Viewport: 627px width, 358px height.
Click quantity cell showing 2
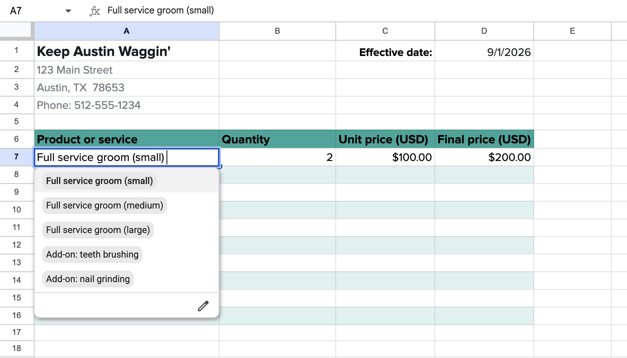click(277, 157)
